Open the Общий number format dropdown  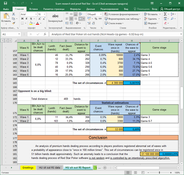[x=101, y=14]
